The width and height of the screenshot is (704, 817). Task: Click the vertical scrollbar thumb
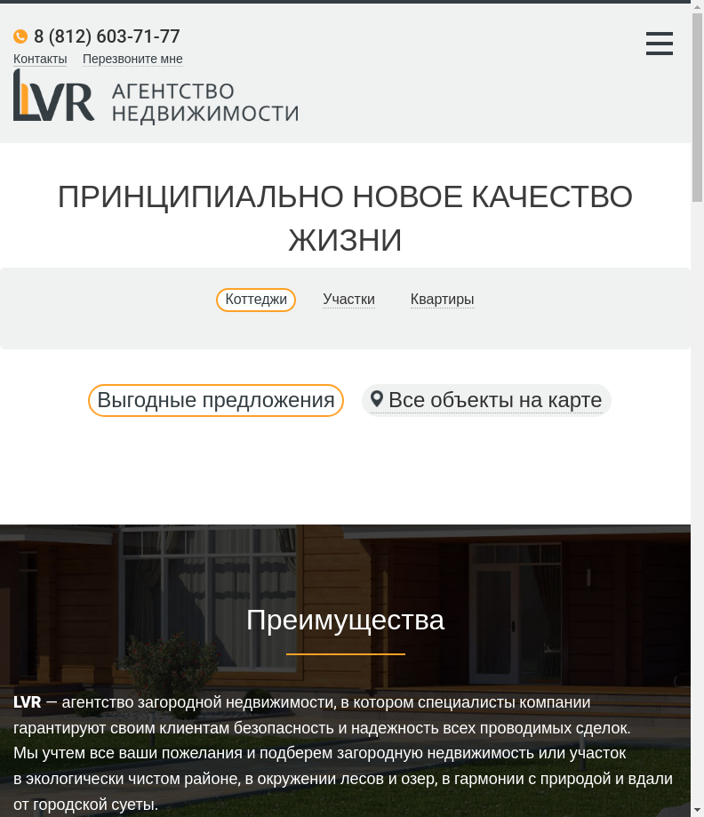[697, 108]
